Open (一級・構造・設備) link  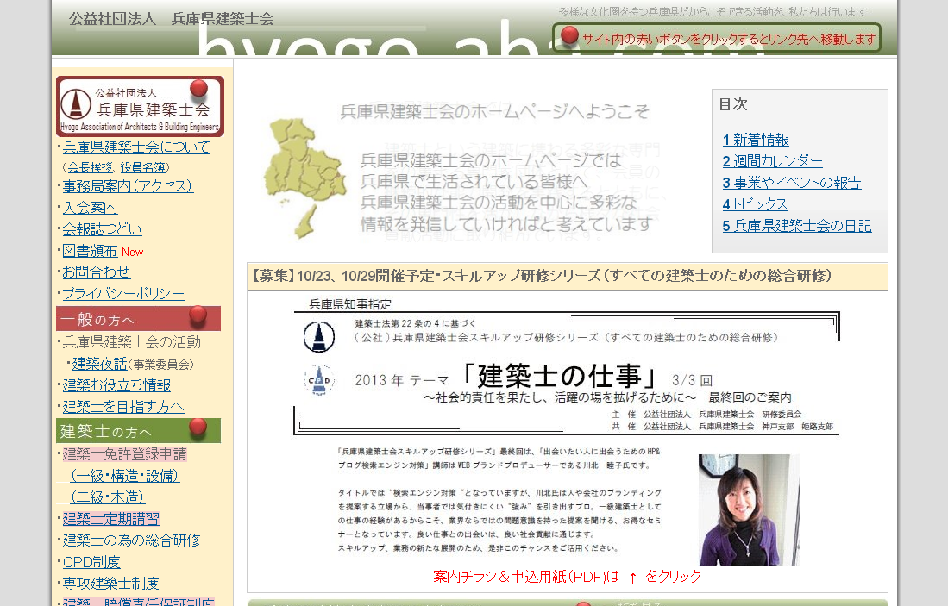click(x=124, y=476)
